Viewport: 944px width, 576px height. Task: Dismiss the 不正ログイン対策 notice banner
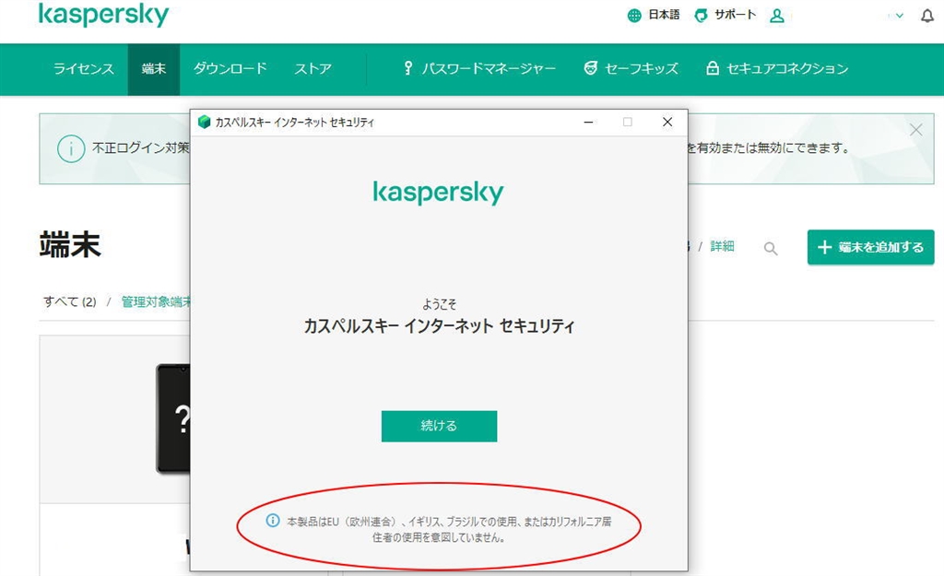point(915,129)
